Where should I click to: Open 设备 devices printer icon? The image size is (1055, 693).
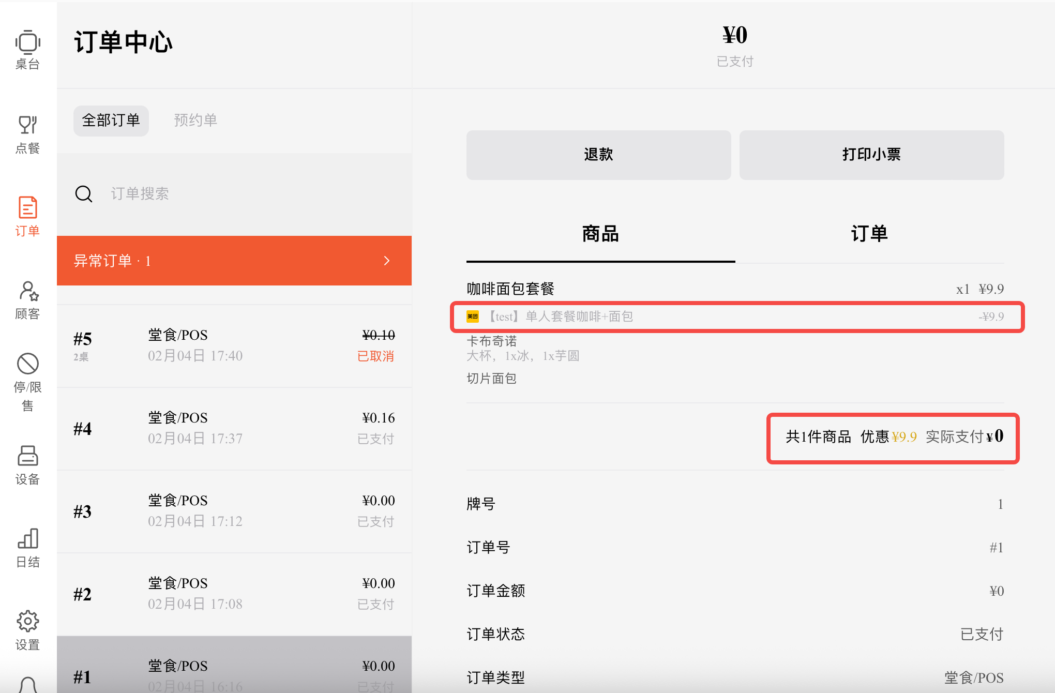(28, 457)
